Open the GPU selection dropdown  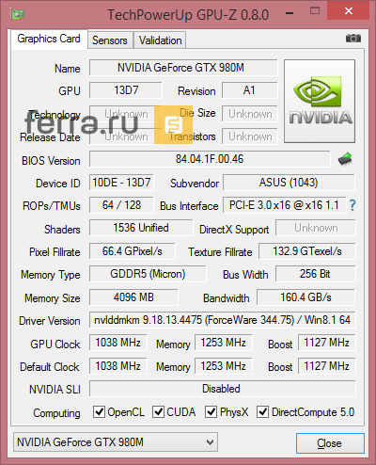coord(116,442)
